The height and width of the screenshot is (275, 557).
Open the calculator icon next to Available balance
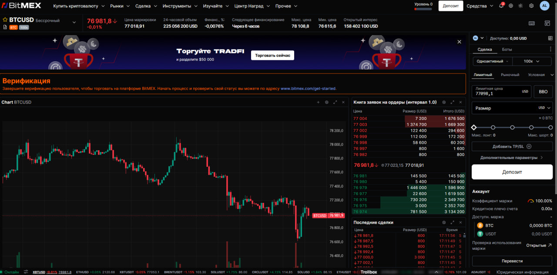tap(550, 38)
